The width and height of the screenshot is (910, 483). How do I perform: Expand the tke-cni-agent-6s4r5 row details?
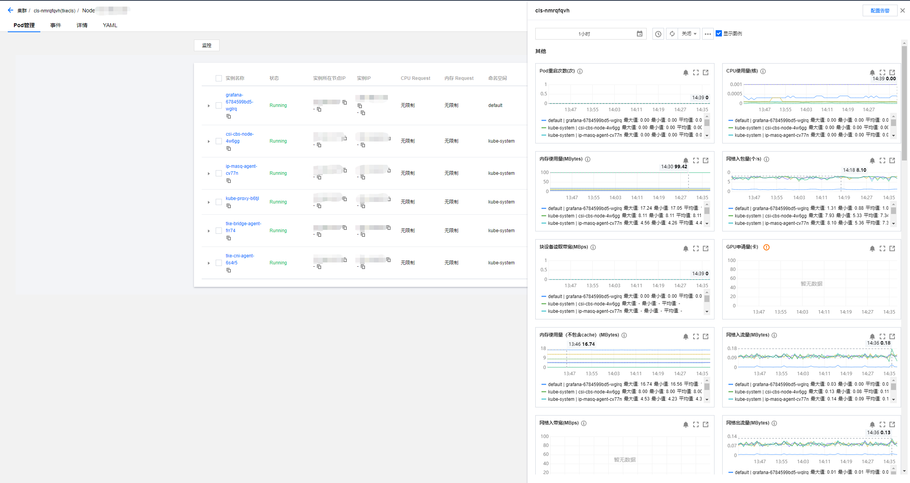[x=209, y=263]
